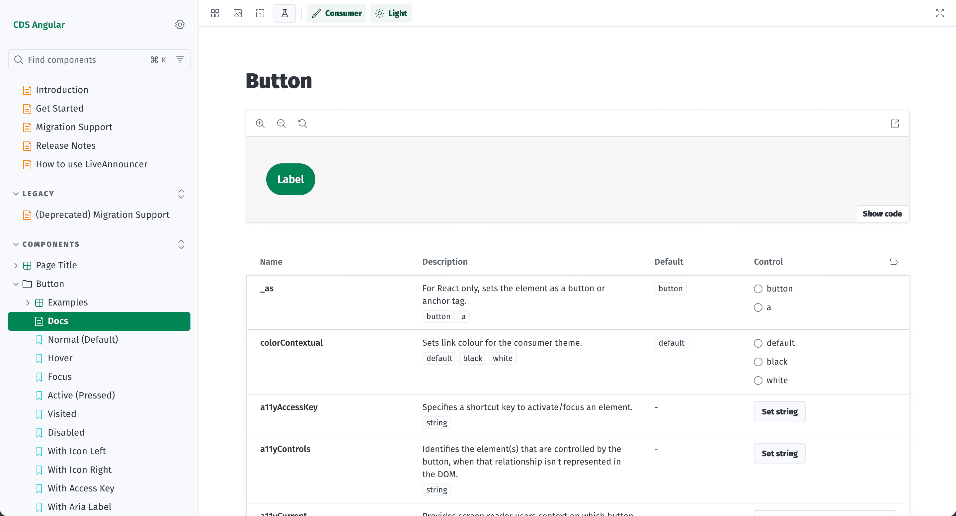Toggle the grid view toolbar icon

tap(215, 13)
